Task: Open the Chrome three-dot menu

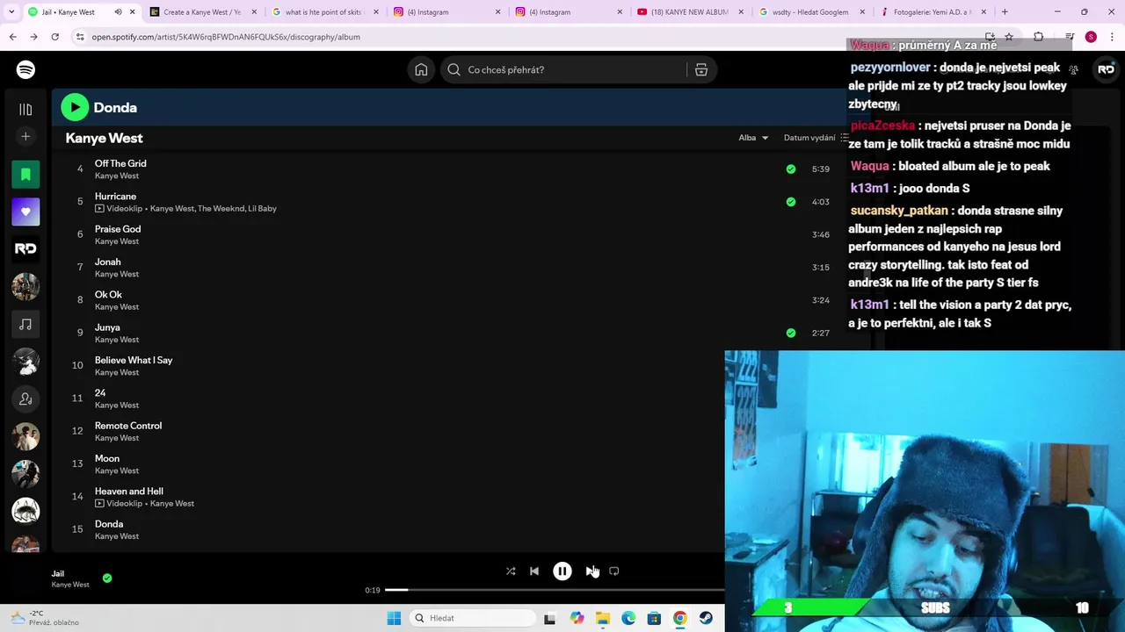Action: [x=1111, y=37]
